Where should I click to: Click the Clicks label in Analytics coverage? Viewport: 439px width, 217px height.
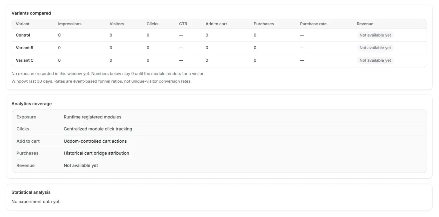tap(23, 129)
